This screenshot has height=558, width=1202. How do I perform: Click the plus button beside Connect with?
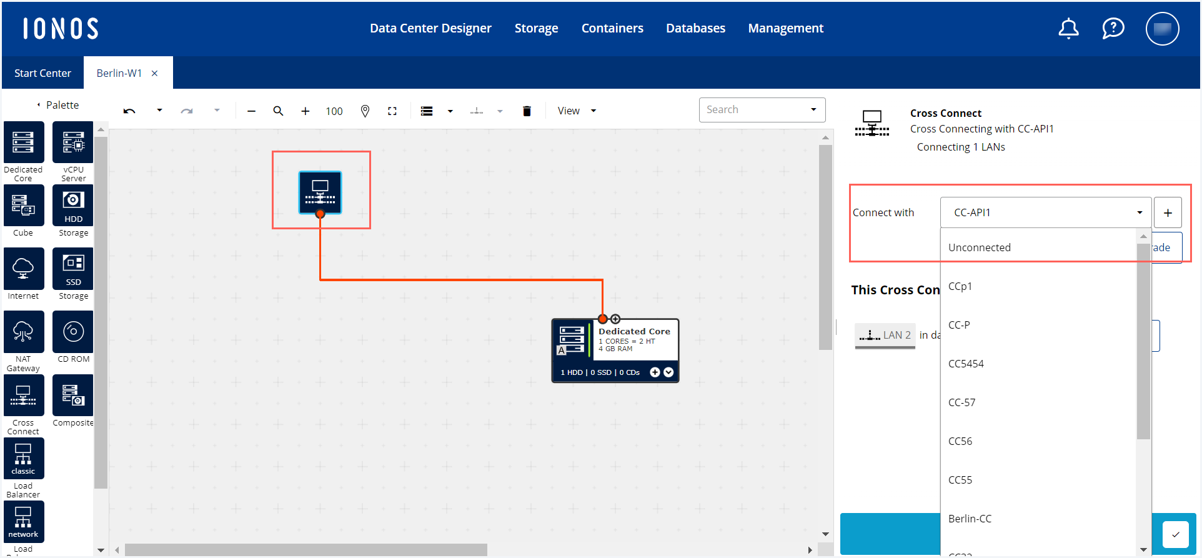(1168, 213)
